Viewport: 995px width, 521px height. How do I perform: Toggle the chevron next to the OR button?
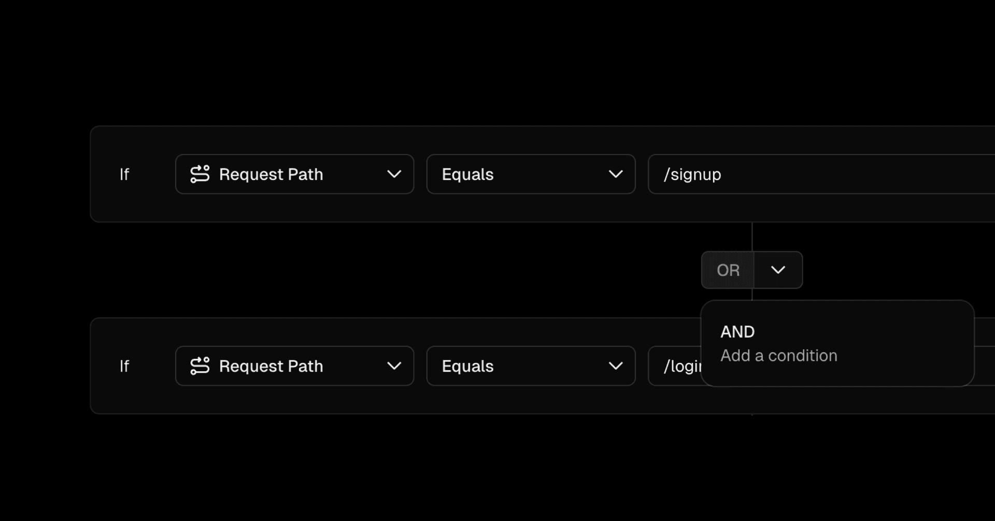click(778, 270)
